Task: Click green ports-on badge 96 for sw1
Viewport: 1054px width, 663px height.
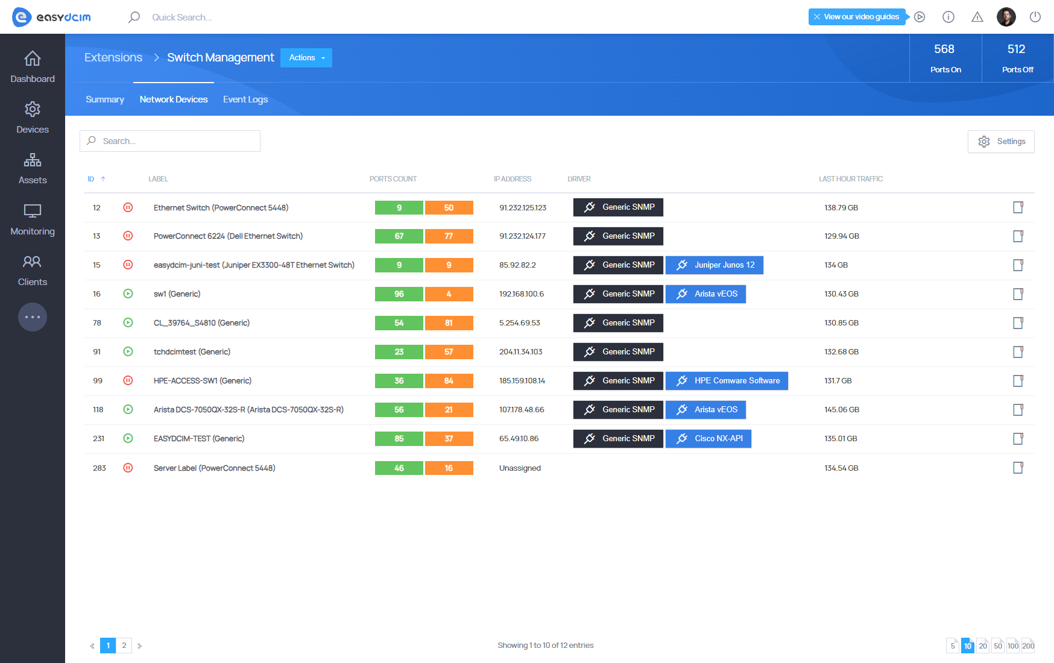Action: pos(399,294)
